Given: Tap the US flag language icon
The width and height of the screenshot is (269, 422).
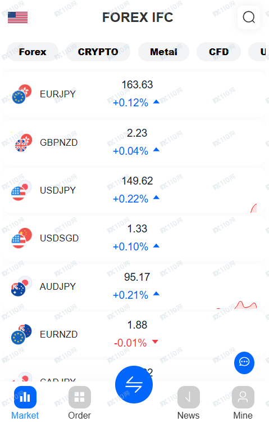Looking at the screenshot, I should pyautogui.click(x=18, y=17).
